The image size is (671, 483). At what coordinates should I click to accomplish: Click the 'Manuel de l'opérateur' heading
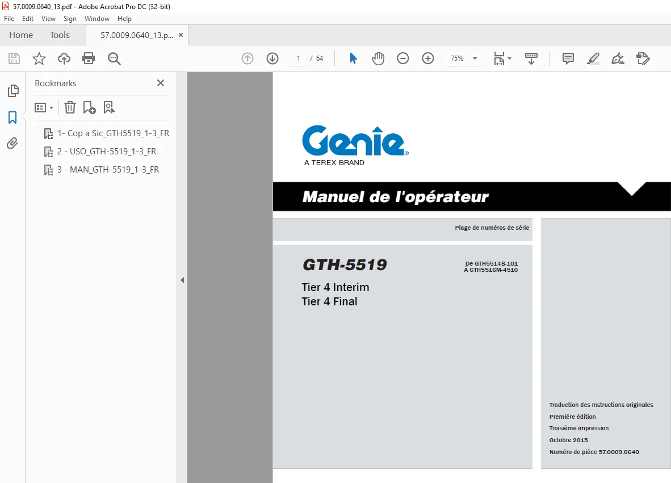pyautogui.click(x=396, y=197)
